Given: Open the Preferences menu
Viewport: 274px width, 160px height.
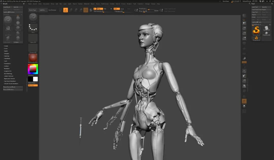Looking at the screenshot, I should (105, 4).
